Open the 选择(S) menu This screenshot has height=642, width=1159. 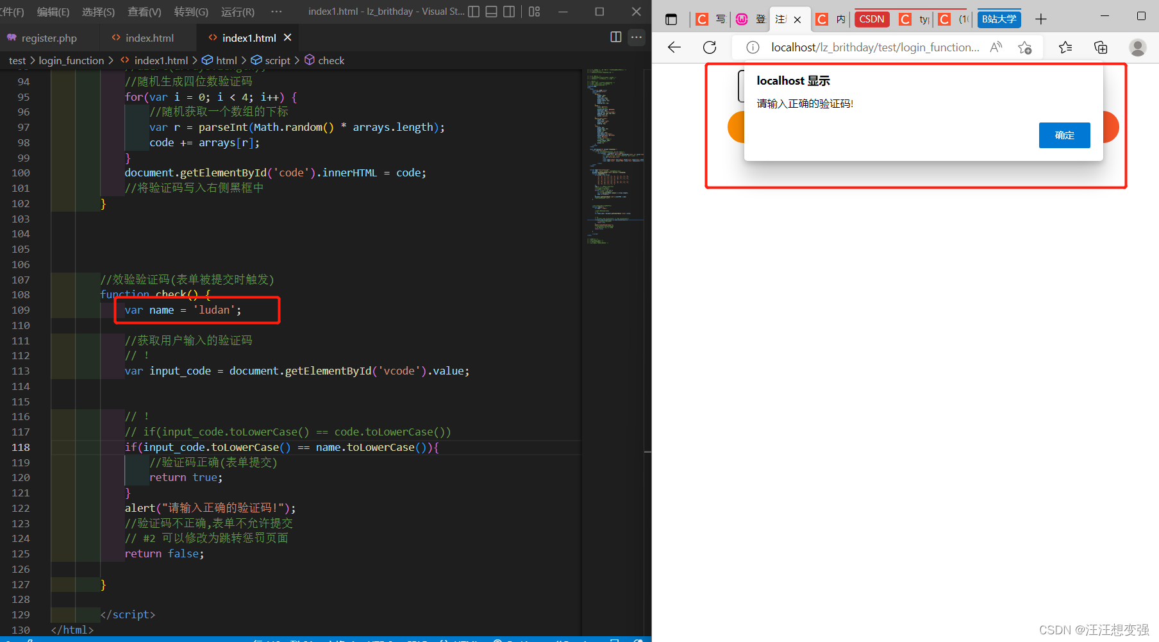pyautogui.click(x=98, y=12)
